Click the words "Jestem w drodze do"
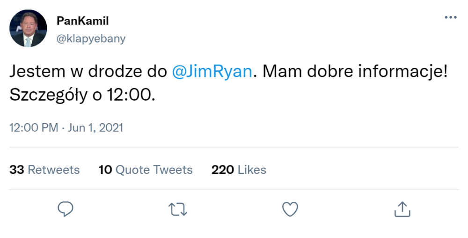 pos(88,72)
